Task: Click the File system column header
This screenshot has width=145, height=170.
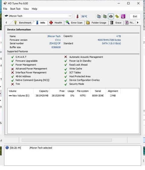Action: 83,91
